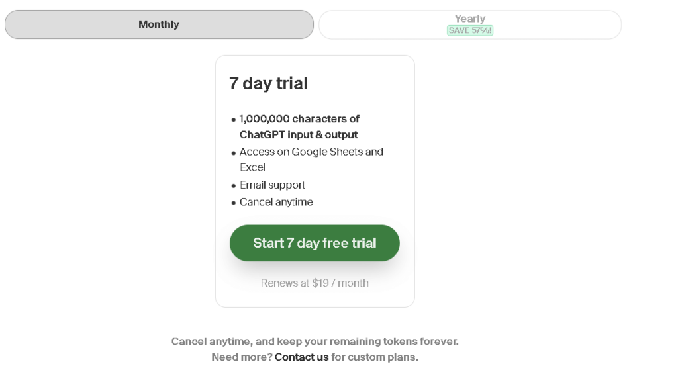The width and height of the screenshot is (678, 366).
Task: Switch to Yearly billing option
Action: [x=470, y=24]
